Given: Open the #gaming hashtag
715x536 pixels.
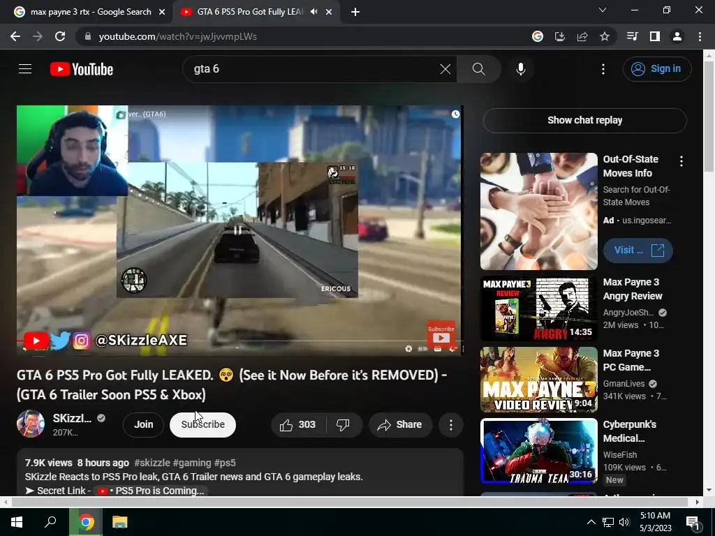Looking at the screenshot, I should coord(191,463).
